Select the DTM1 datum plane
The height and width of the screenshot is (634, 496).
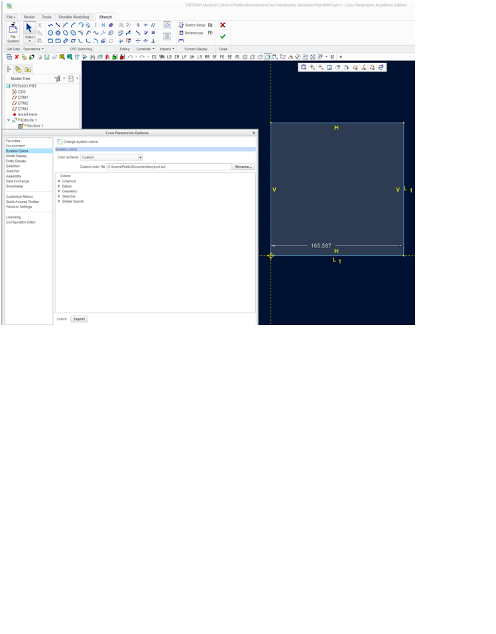tap(20, 97)
